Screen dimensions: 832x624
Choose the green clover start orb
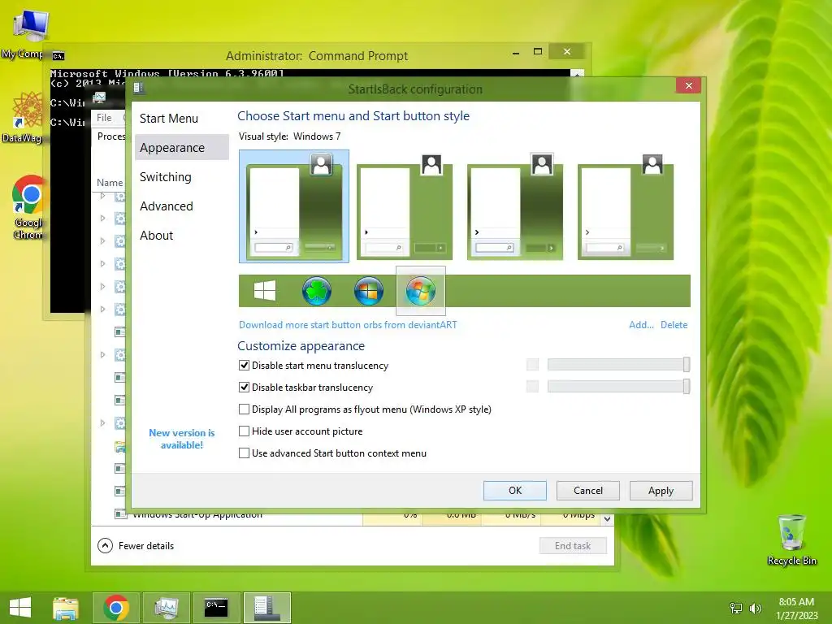click(x=317, y=291)
